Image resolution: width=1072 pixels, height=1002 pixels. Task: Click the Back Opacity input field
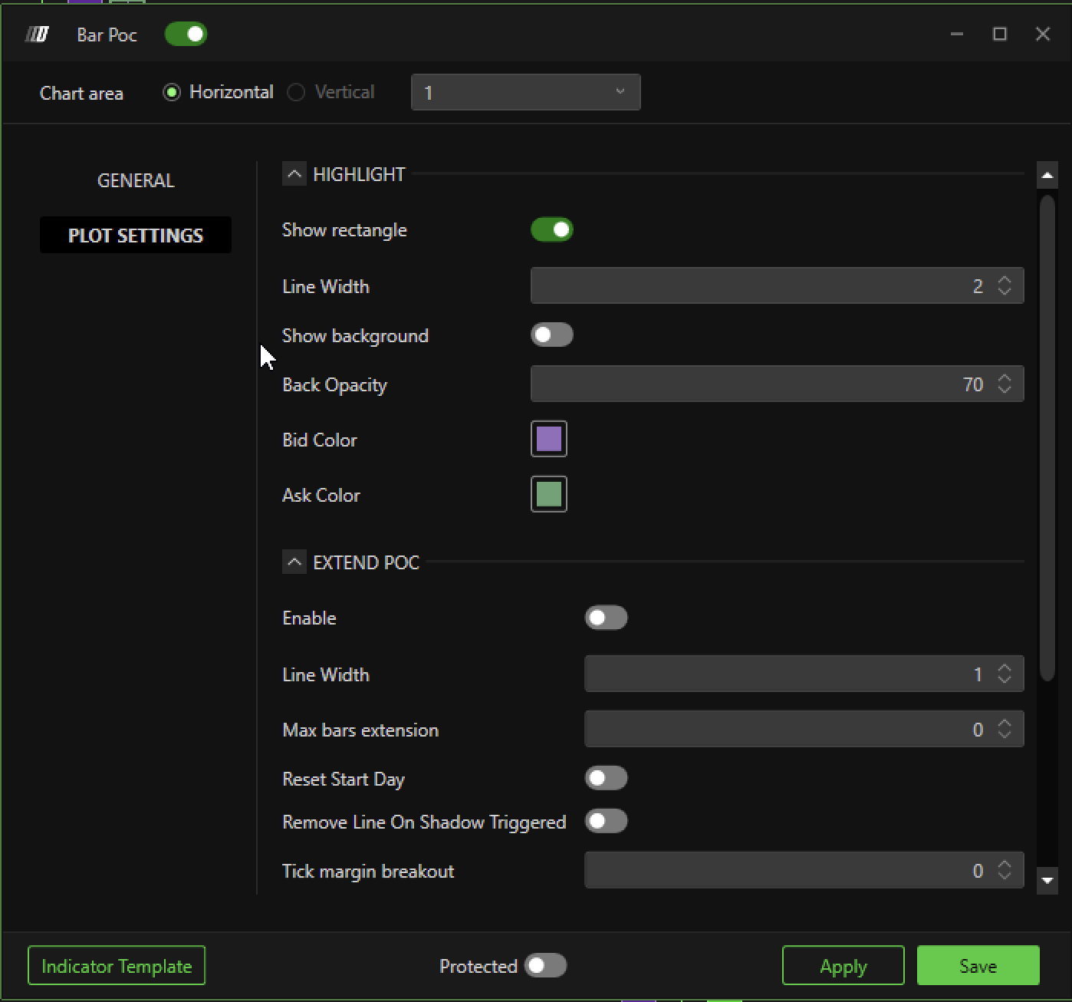point(759,384)
